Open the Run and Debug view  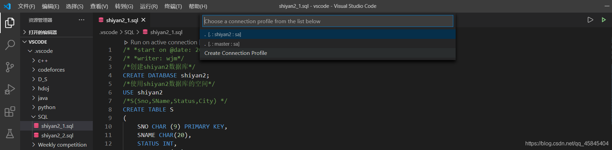click(x=10, y=89)
